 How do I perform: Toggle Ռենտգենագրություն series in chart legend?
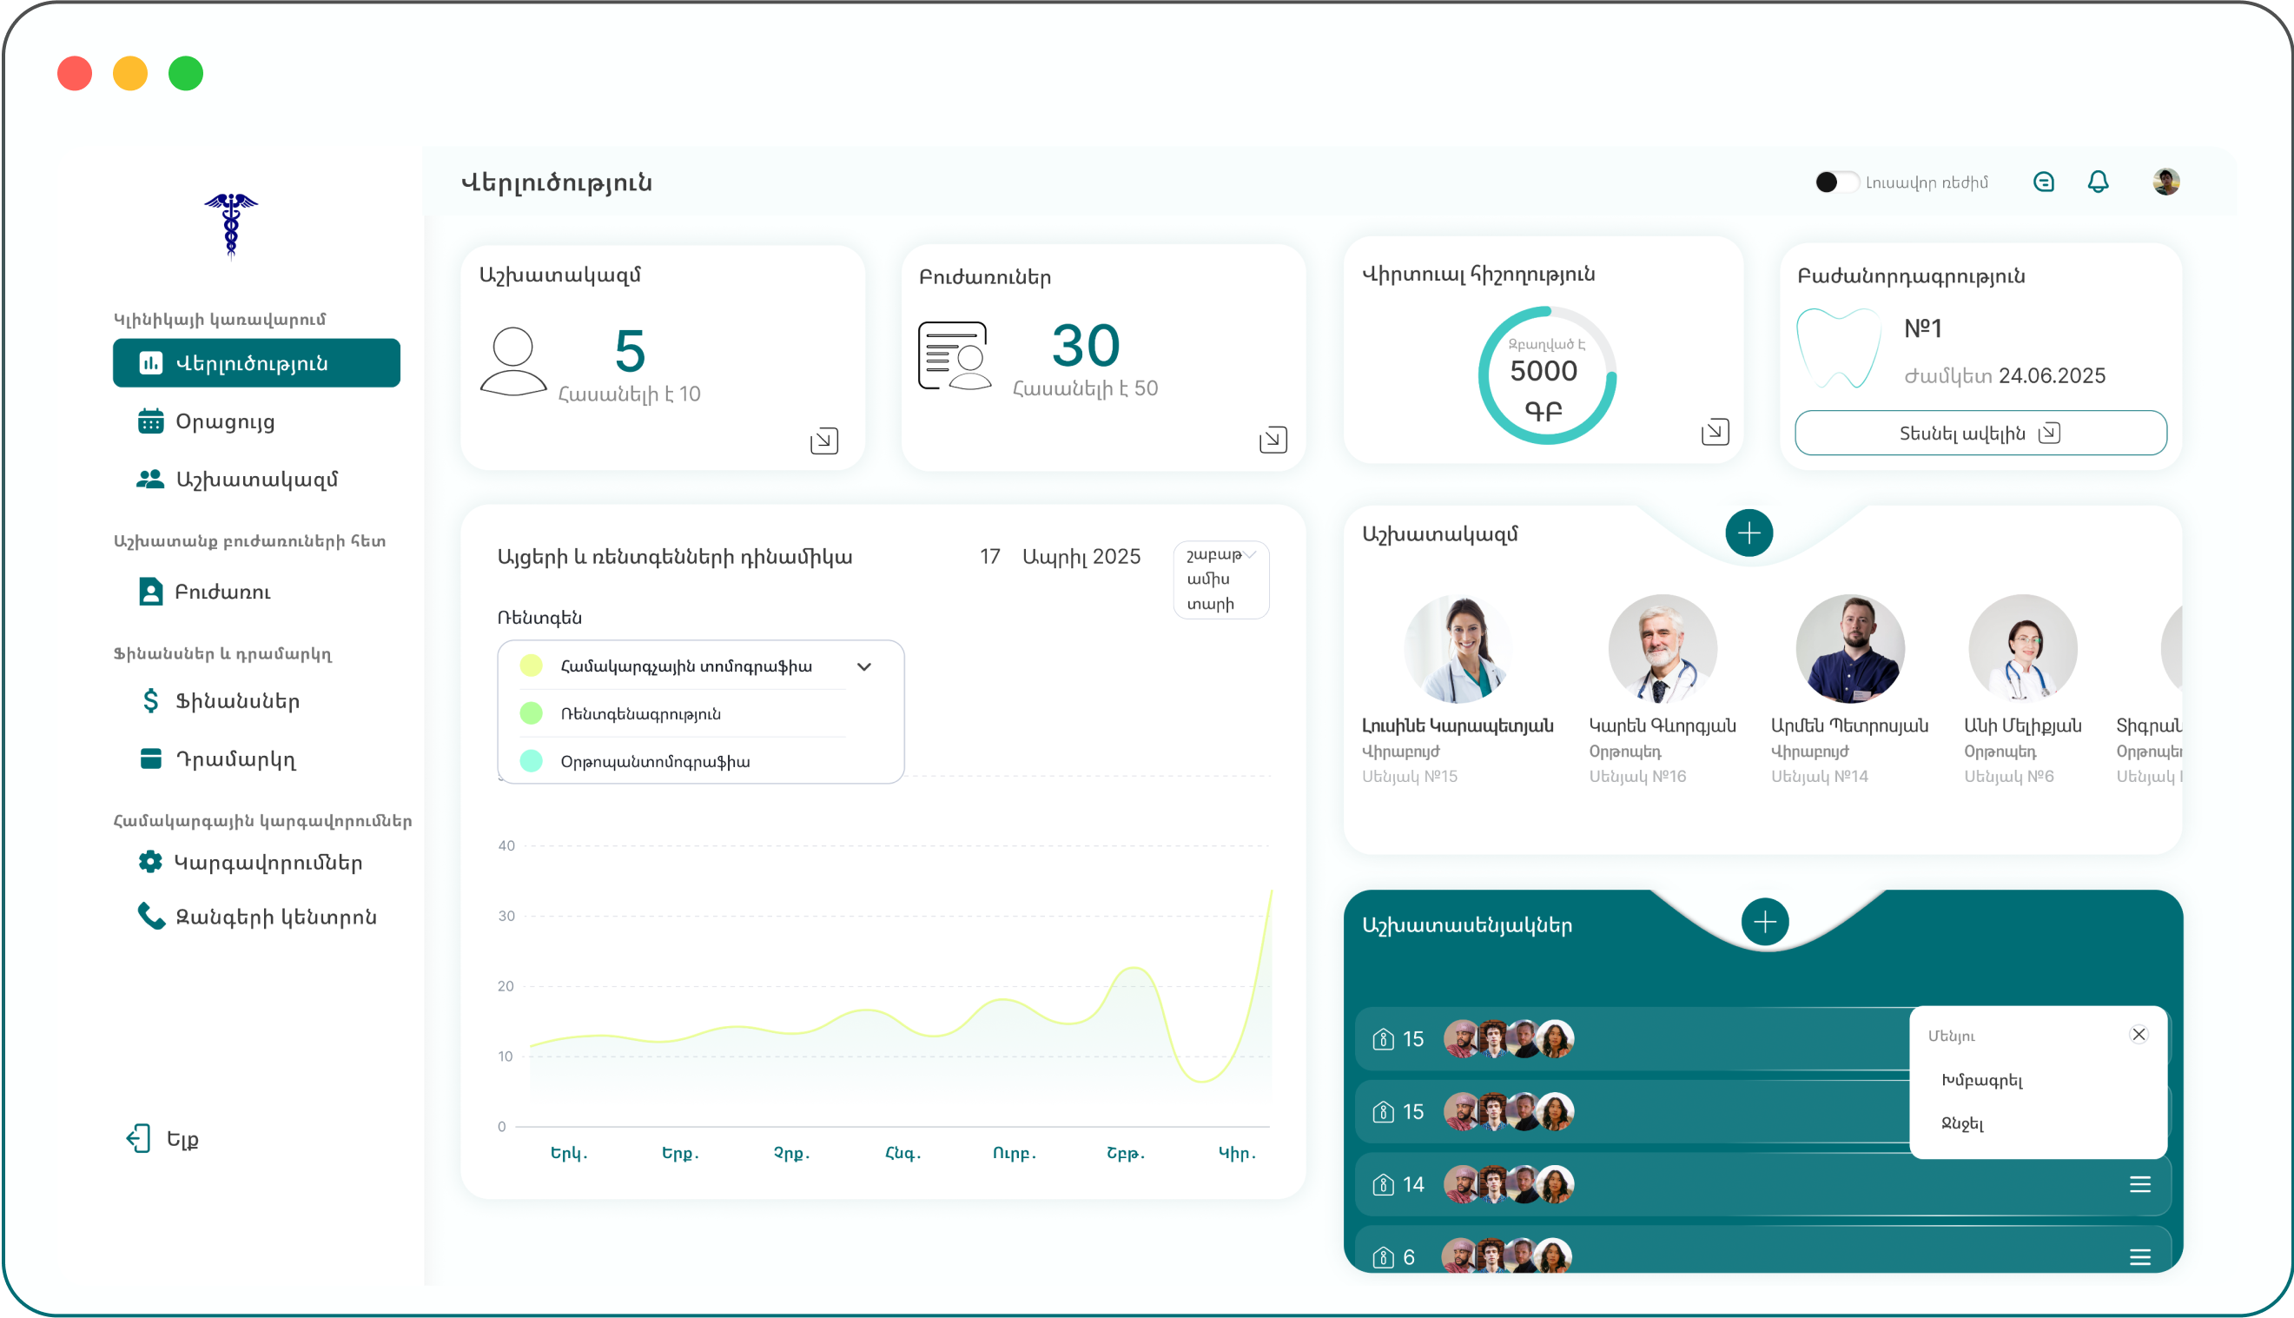(640, 713)
